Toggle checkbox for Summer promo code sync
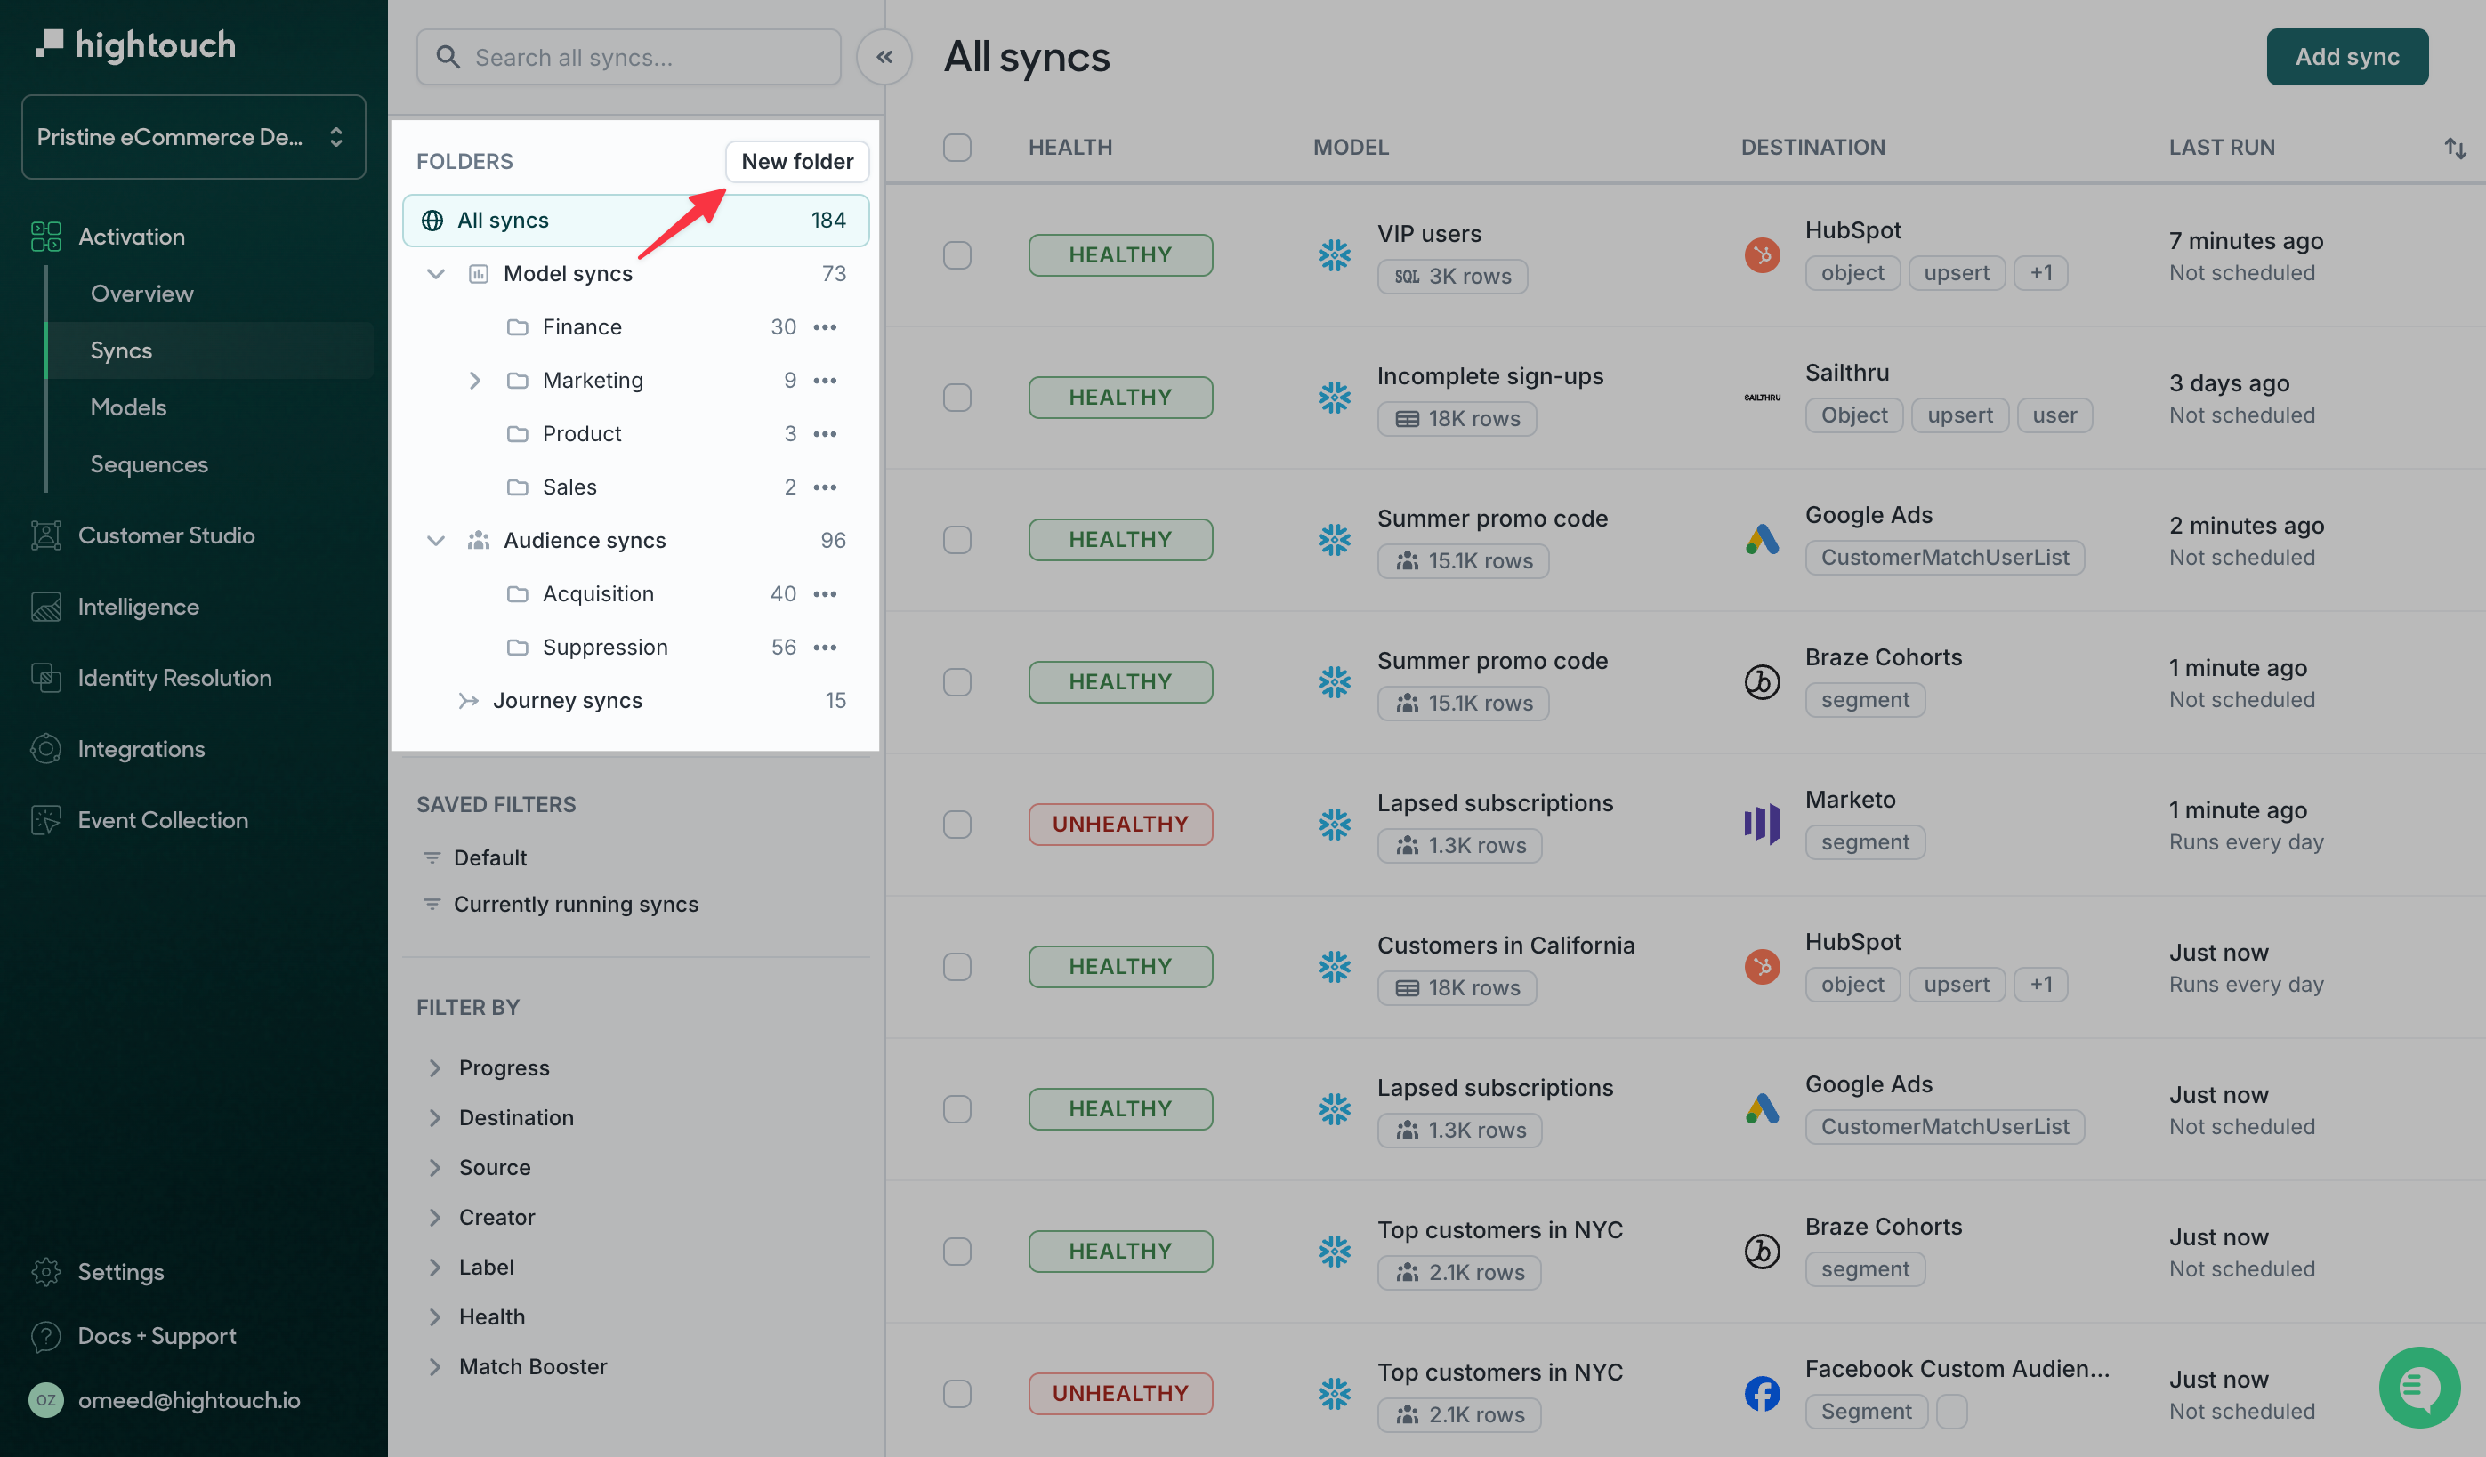Viewport: 2486px width, 1457px height. (957, 537)
